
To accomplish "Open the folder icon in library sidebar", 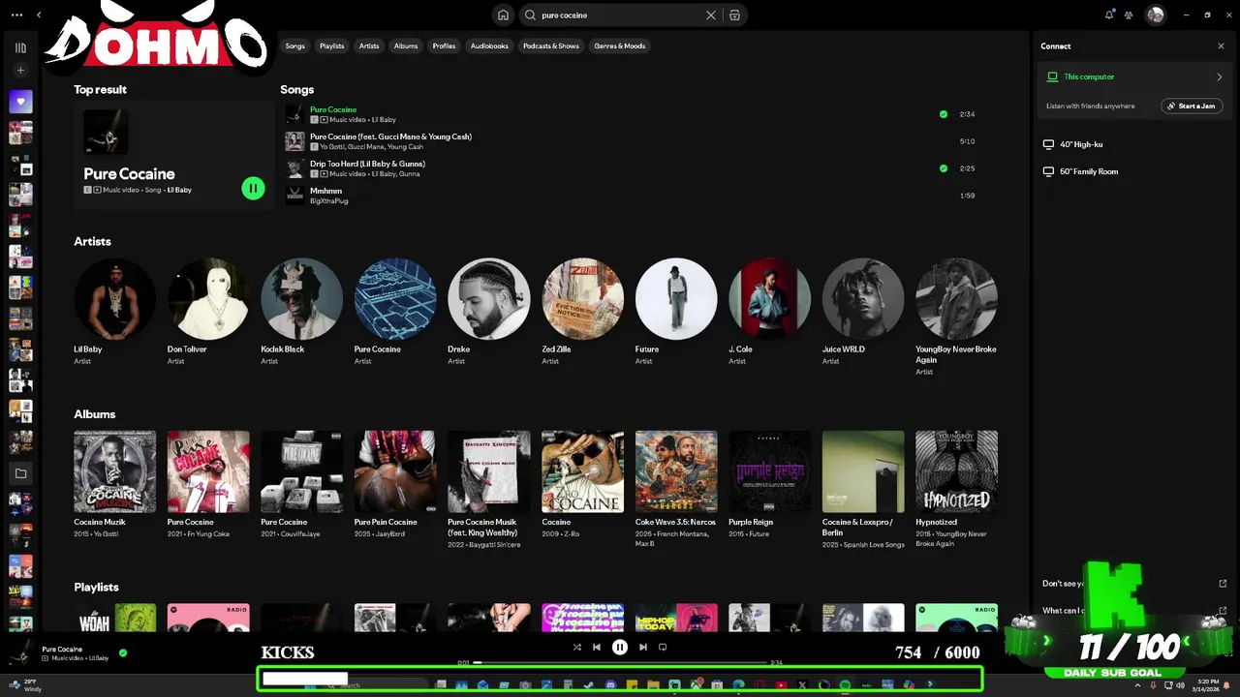I will pyautogui.click(x=20, y=473).
